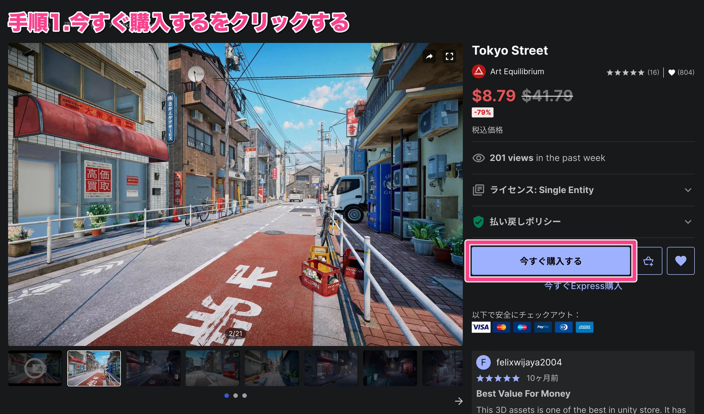Select the first blue pagination dot
The height and width of the screenshot is (414, 704).
tap(227, 395)
